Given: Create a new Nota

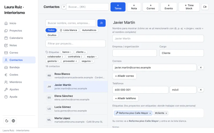Looking at the screenshot, I should pyautogui.click(x=134, y=7).
